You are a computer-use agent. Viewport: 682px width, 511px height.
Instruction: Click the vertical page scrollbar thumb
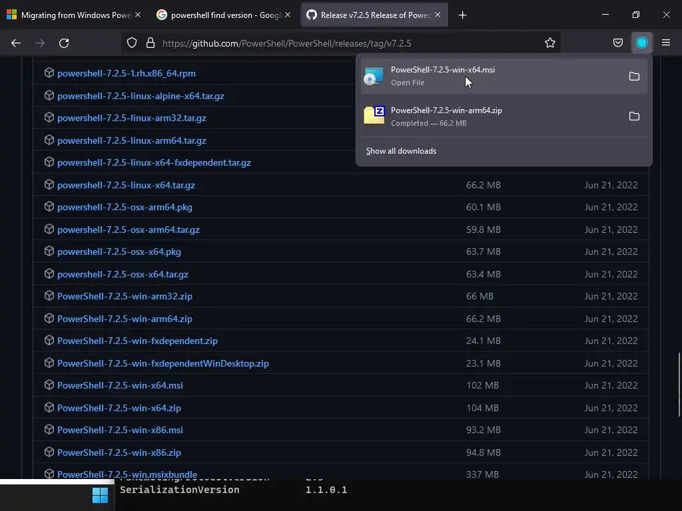(x=679, y=385)
